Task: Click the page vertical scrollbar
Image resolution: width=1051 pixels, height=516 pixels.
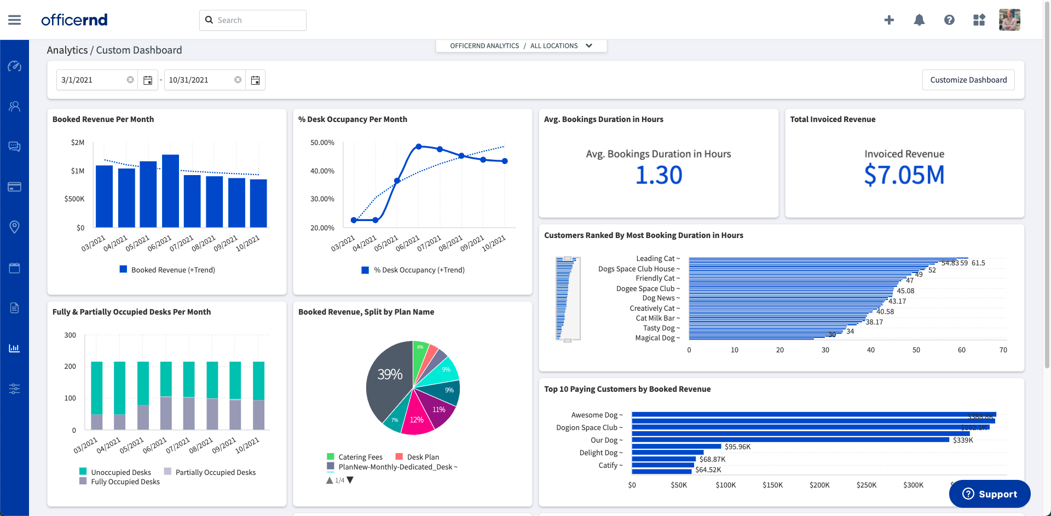Action: tap(1047, 186)
